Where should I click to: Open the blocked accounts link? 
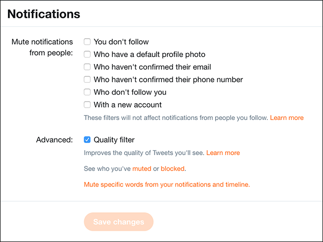[x=172, y=169]
